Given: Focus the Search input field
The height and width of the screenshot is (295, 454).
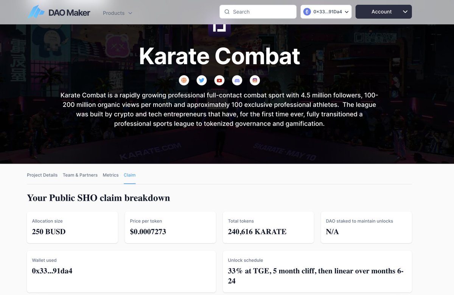Looking at the screenshot, I should tap(258, 12).
